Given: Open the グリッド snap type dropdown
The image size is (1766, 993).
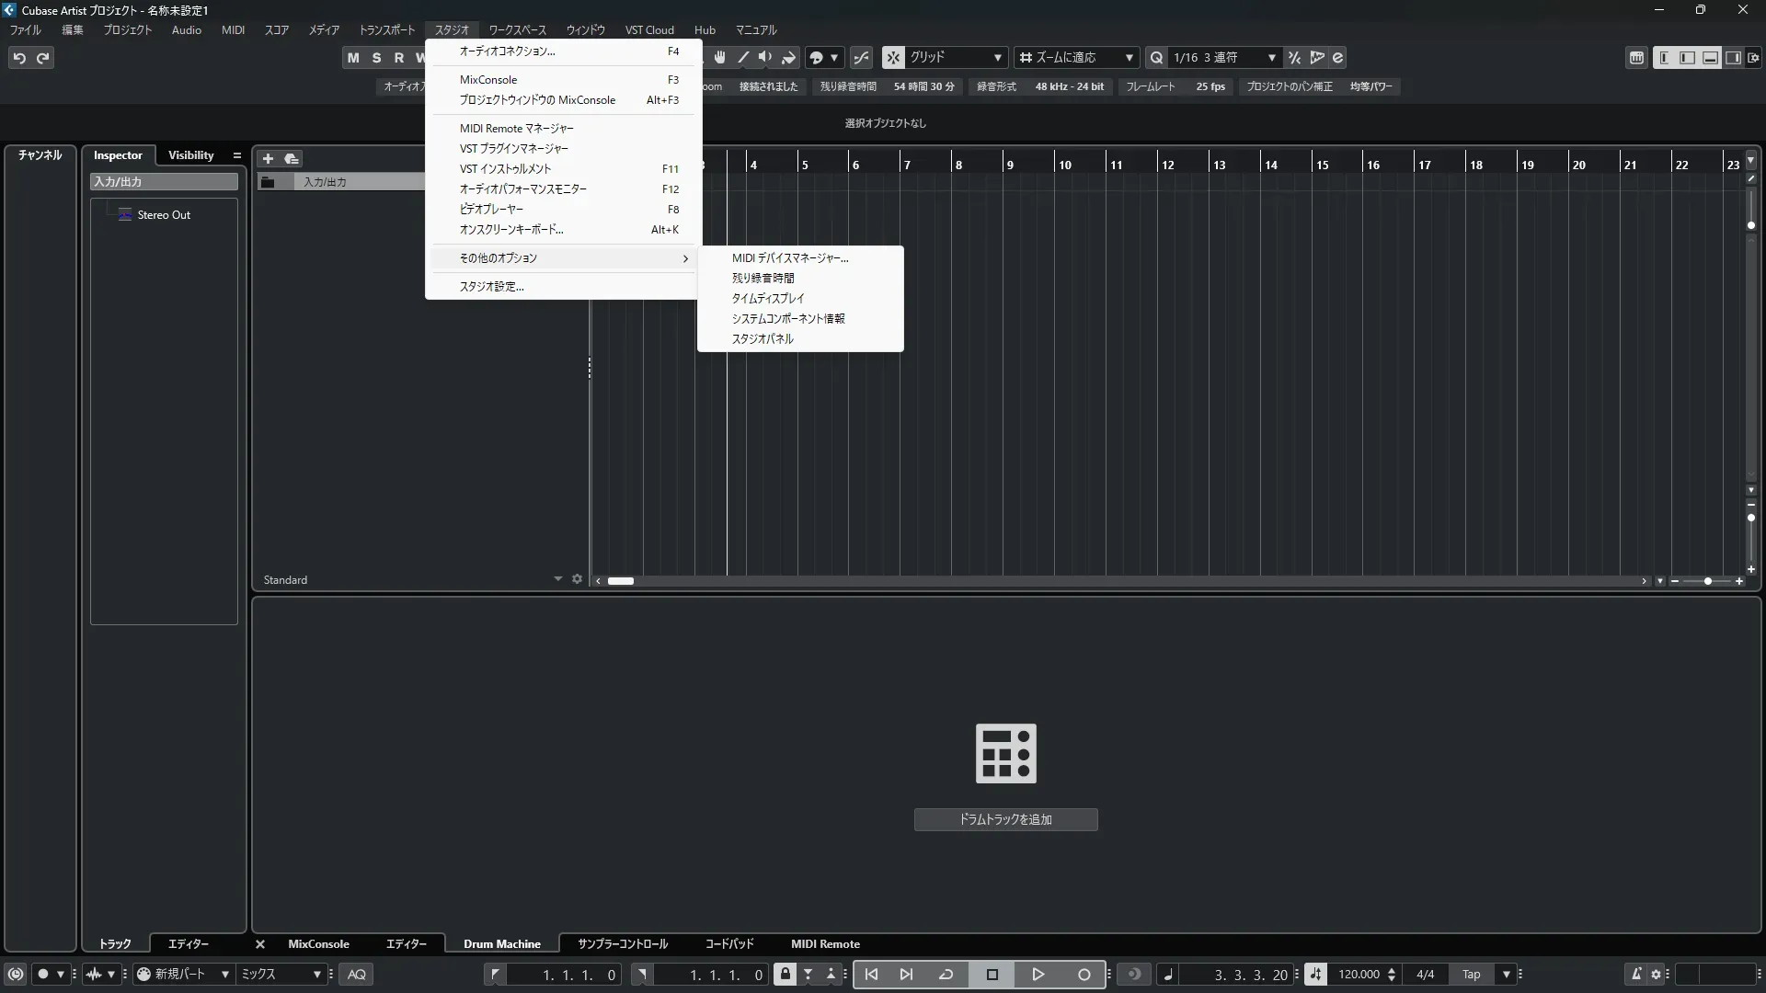Looking at the screenshot, I should pyautogui.click(x=955, y=57).
